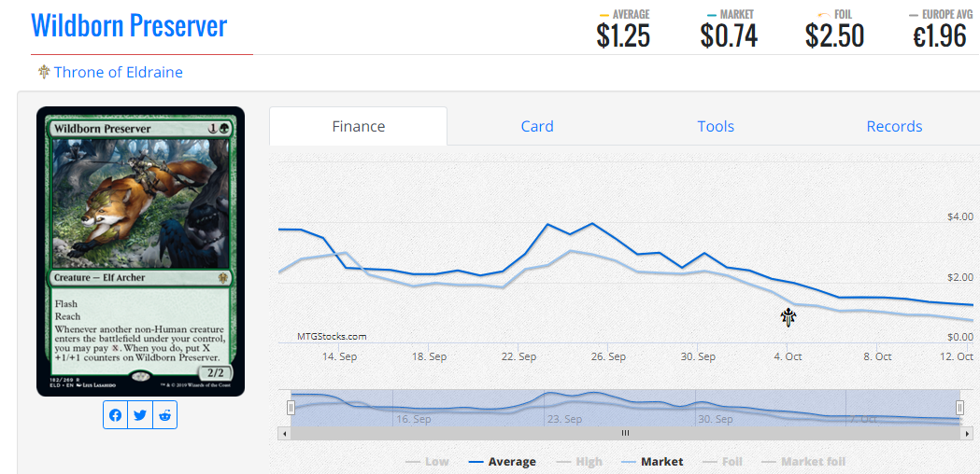Open the Records tab

tap(894, 126)
